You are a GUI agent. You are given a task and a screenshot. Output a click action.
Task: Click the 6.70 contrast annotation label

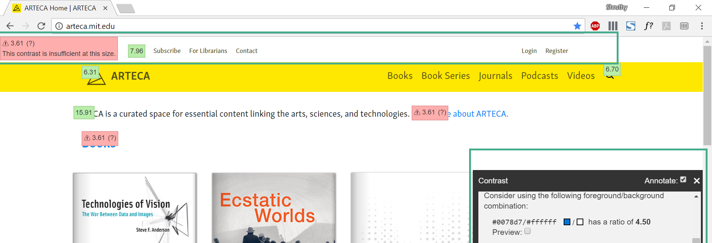pyautogui.click(x=612, y=69)
